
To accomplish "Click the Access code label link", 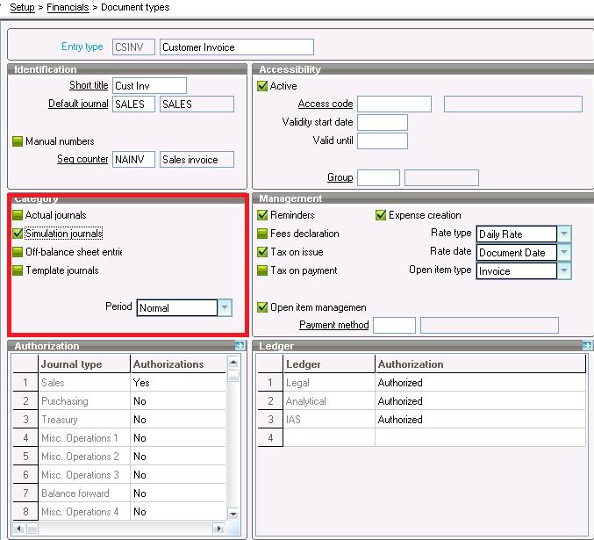I will [326, 104].
